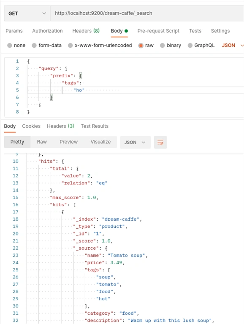This screenshot has height=324, width=244.
Task: Open the orange JSON body format dropdown
Action: tap(233, 46)
